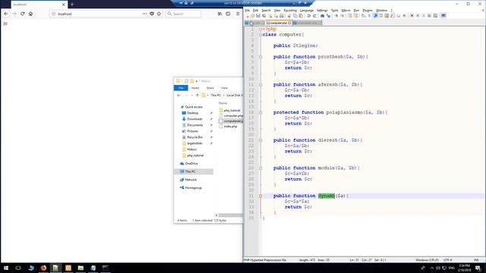Click the Redo icon in Notepad++ toolbar
486x273 pixels.
coord(314,16)
